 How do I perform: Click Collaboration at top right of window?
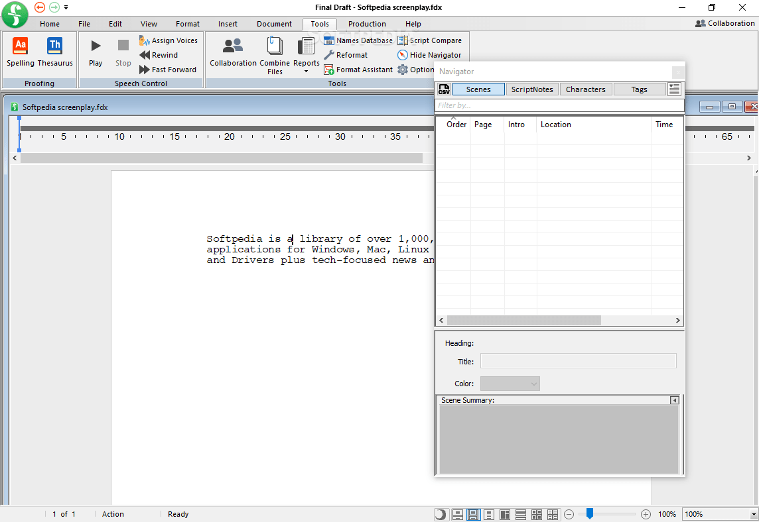724,23
